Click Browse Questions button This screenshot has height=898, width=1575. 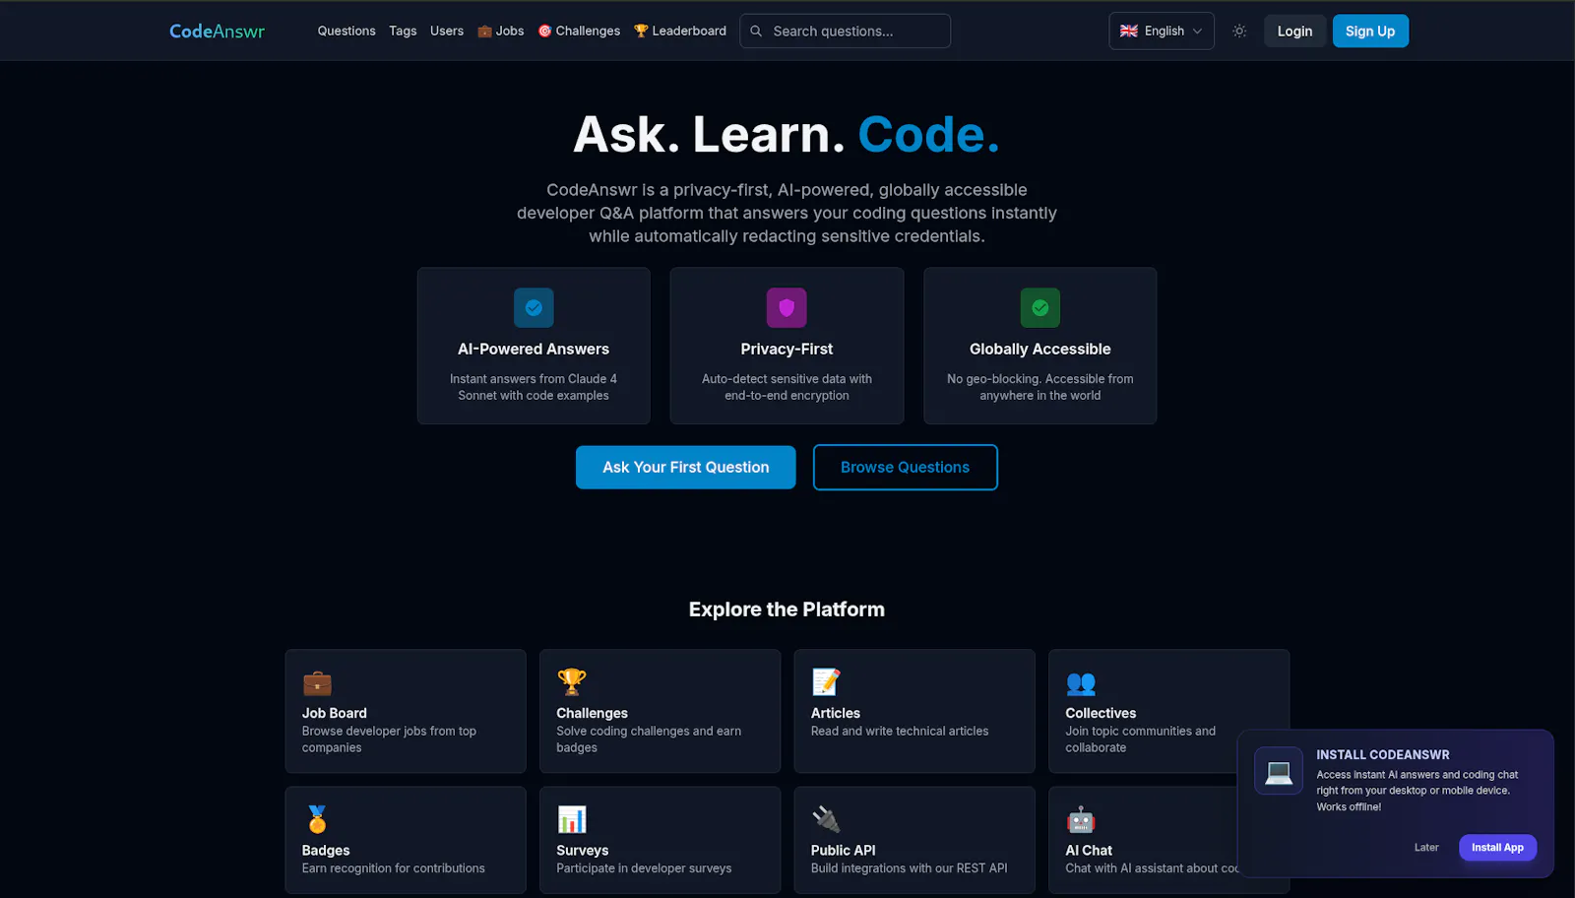(x=905, y=467)
